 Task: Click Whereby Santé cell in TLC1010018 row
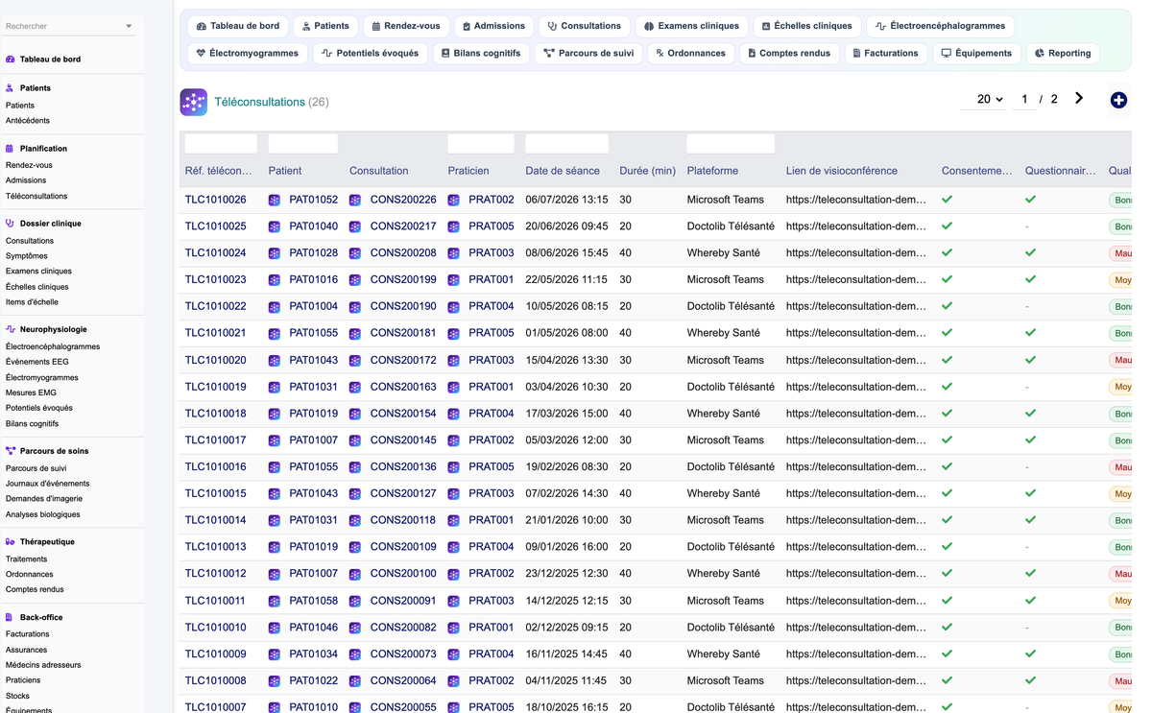coord(724,414)
